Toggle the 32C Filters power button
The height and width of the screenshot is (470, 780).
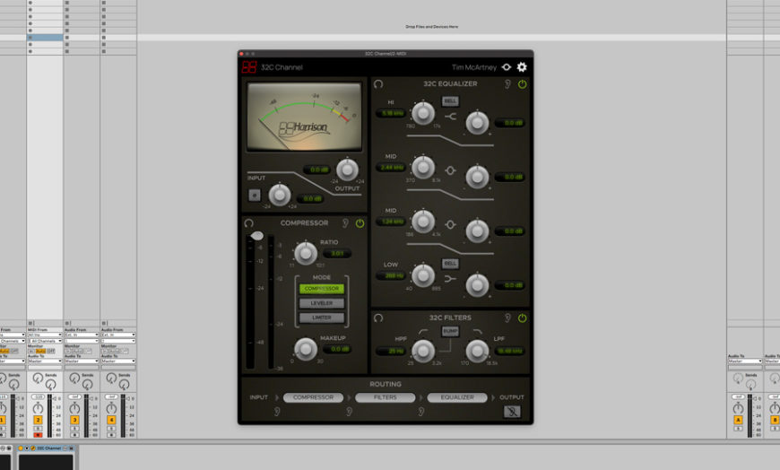tap(522, 318)
